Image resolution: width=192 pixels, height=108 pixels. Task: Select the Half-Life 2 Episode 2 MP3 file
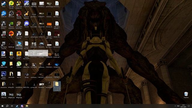57,25
